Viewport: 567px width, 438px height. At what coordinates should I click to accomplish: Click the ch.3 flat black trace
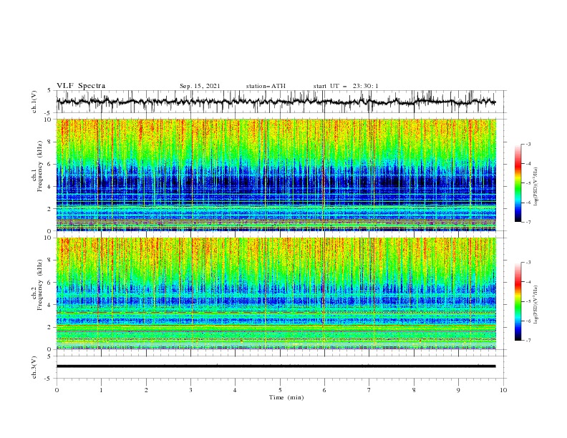(x=276, y=366)
